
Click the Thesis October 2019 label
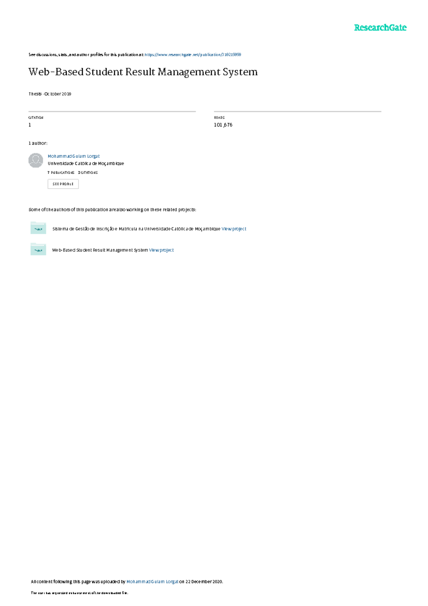pos(50,94)
